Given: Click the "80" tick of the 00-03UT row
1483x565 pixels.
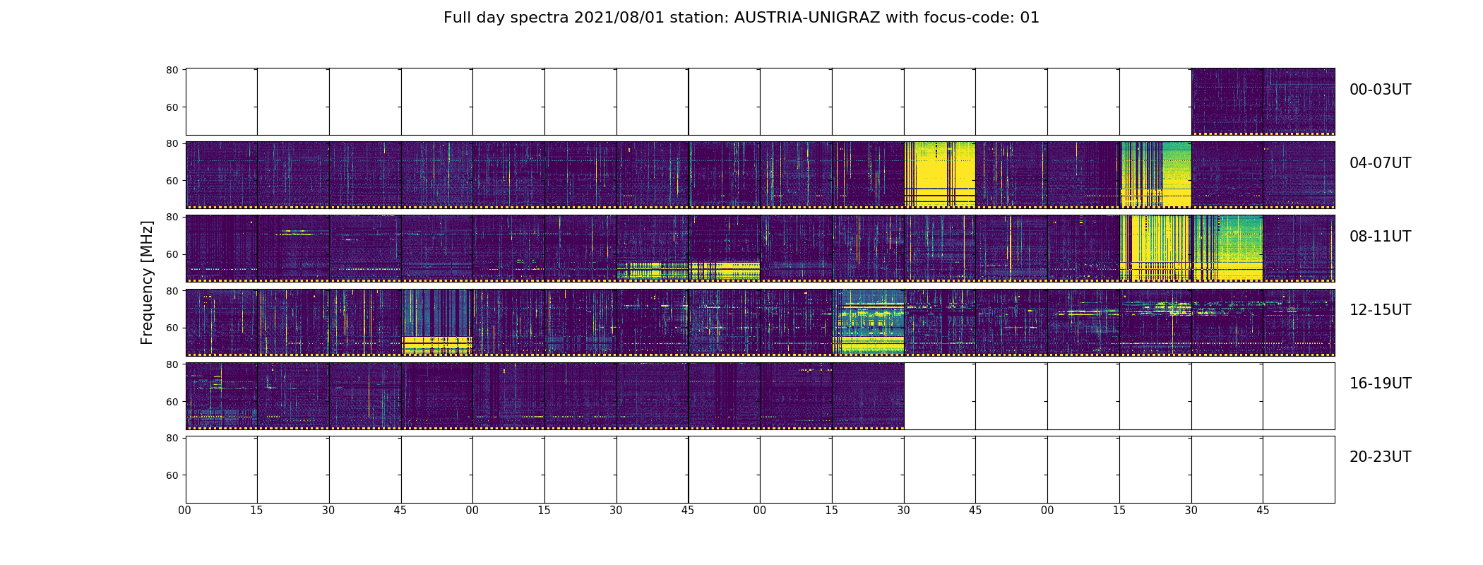Looking at the screenshot, I should [x=172, y=70].
